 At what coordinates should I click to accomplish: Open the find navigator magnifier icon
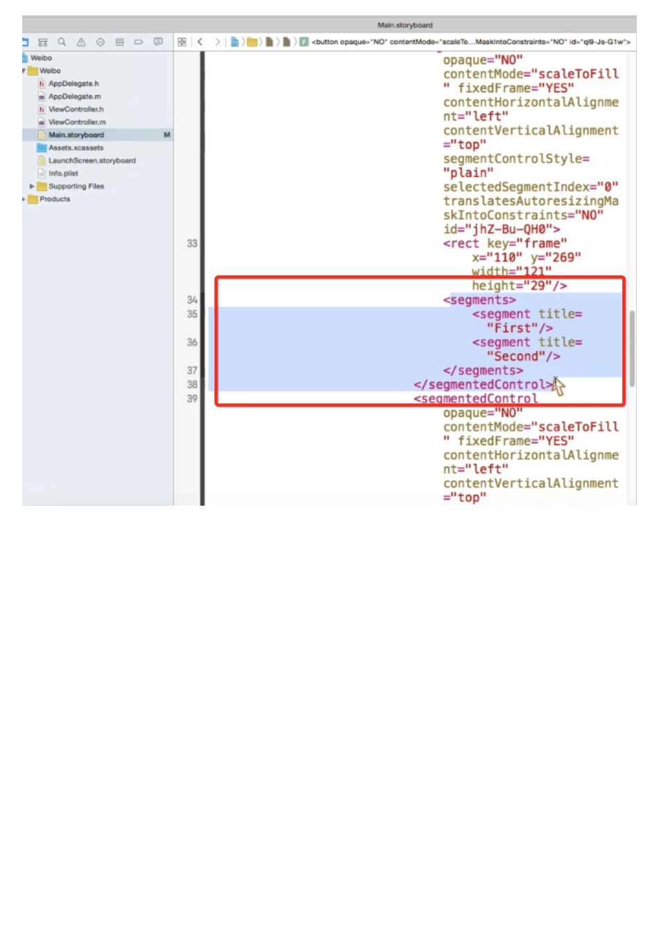pyautogui.click(x=62, y=42)
